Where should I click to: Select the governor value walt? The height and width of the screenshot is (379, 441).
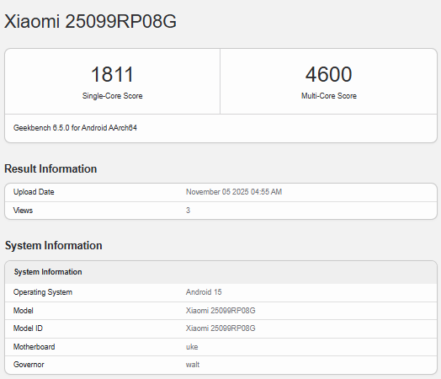[193, 365]
